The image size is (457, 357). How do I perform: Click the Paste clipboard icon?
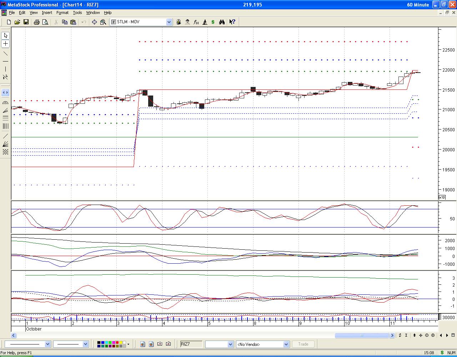click(73, 22)
